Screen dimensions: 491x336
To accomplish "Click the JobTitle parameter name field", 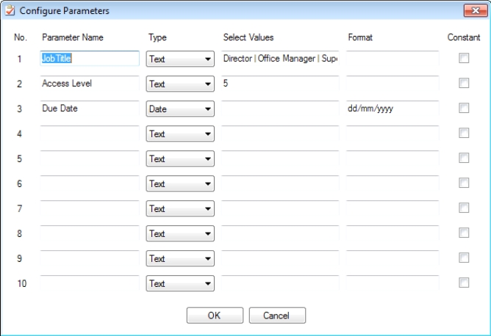I will click(89, 59).
